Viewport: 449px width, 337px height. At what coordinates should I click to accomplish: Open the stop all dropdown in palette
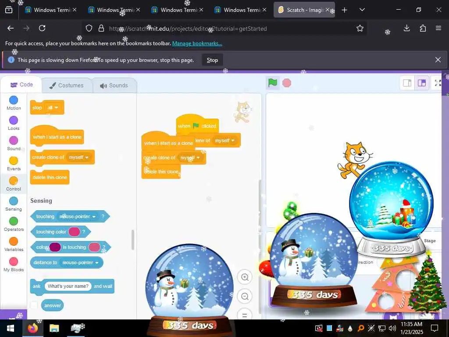click(x=53, y=108)
